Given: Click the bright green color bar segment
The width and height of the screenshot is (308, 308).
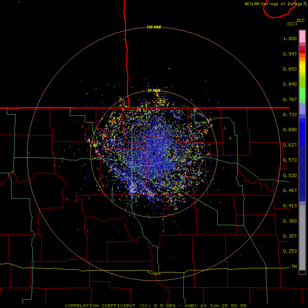Looking at the screenshot, I should [302, 93].
